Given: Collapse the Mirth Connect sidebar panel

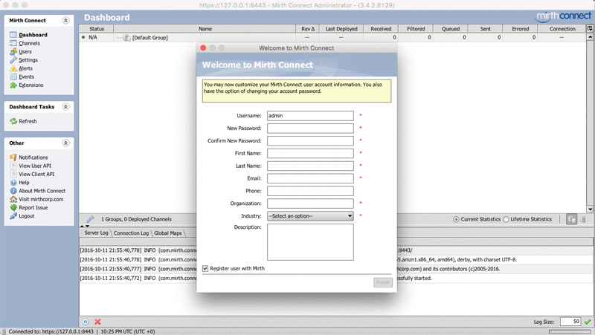Looking at the screenshot, I should coord(65,21).
